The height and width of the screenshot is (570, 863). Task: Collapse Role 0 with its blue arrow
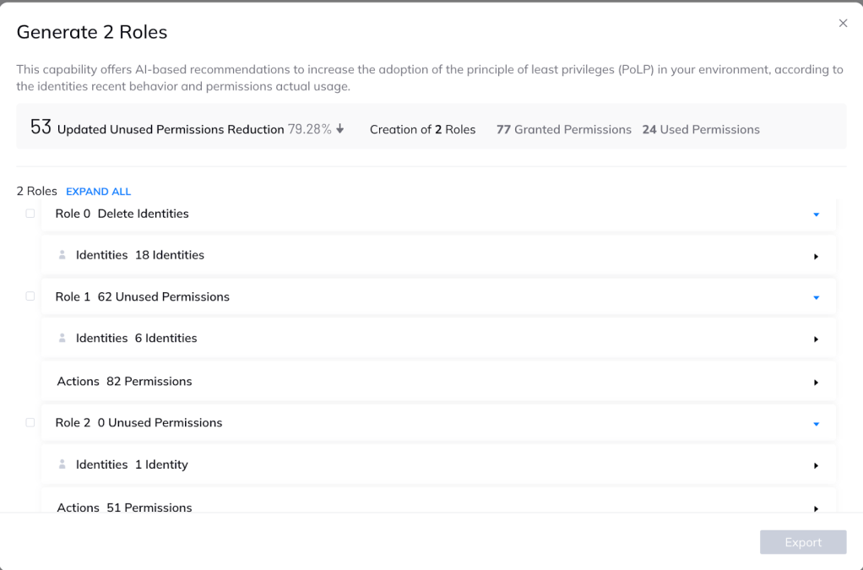[817, 214]
